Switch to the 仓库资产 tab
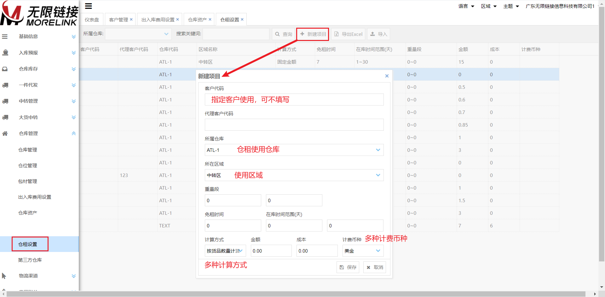Image resolution: width=605 pixels, height=297 pixels. pyautogui.click(x=197, y=20)
